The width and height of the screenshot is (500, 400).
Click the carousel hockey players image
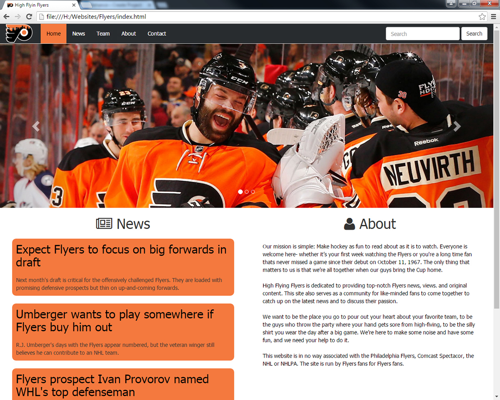click(x=247, y=126)
